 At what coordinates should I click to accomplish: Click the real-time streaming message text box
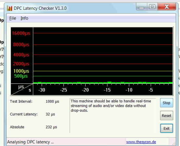pos(113,116)
